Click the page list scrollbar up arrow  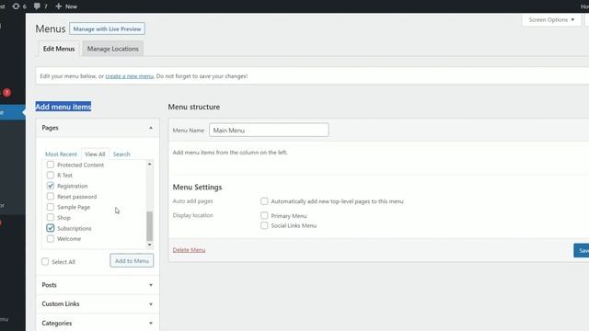point(149,164)
